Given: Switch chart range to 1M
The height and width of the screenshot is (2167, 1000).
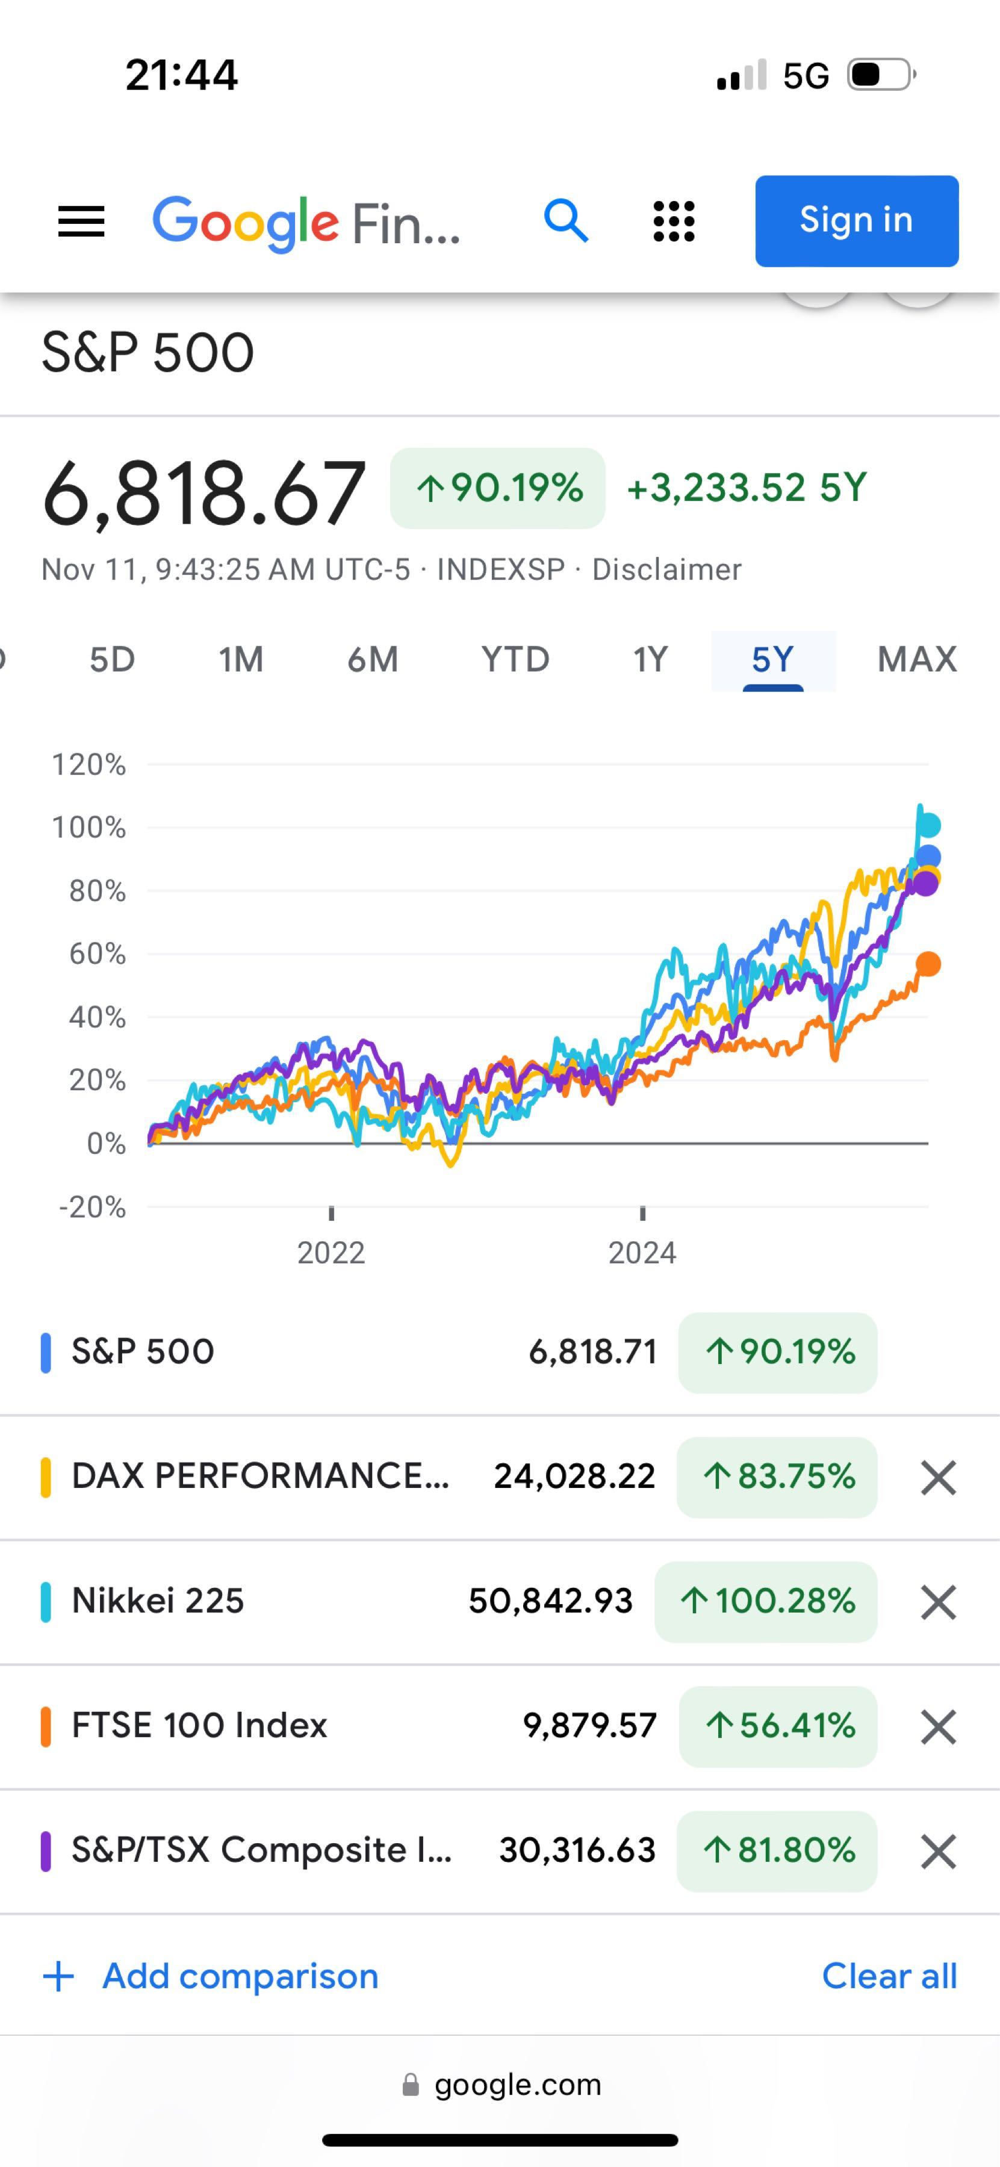Looking at the screenshot, I should coord(241,660).
